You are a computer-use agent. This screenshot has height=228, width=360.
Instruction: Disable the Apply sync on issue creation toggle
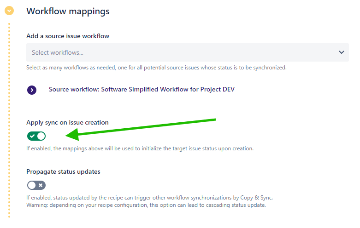click(x=36, y=136)
